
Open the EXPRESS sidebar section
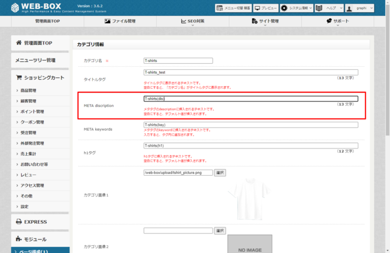click(40, 222)
